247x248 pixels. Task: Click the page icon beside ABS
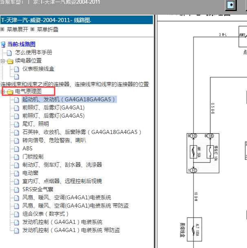point(17,149)
